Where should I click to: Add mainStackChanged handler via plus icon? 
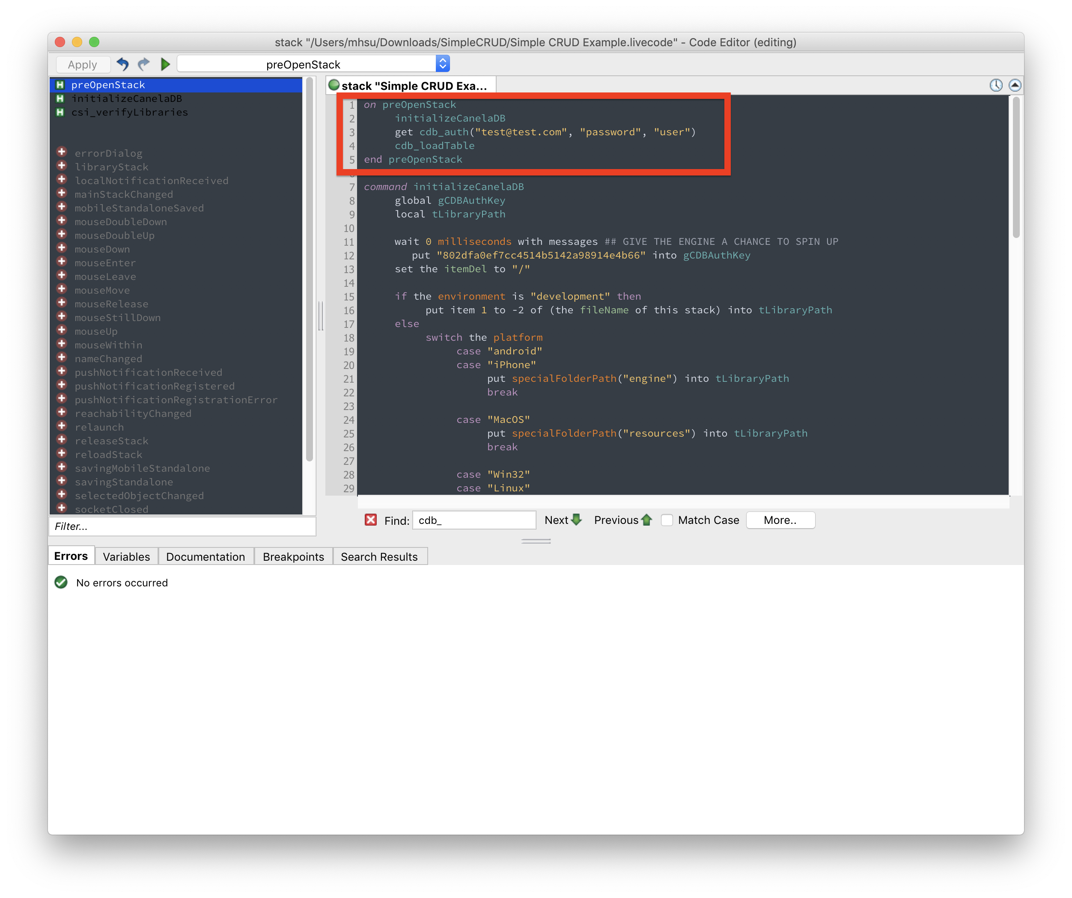(x=62, y=193)
